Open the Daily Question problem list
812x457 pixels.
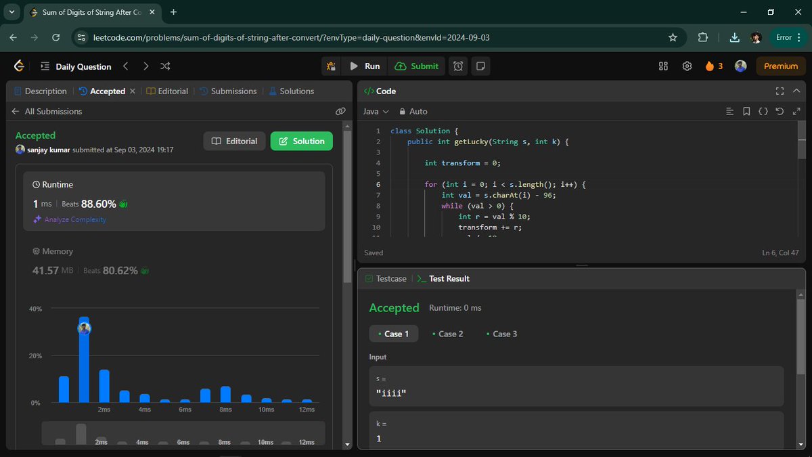click(x=76, y=66)
